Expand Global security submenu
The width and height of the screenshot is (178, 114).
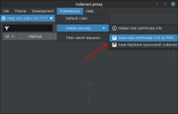(83, 28)
